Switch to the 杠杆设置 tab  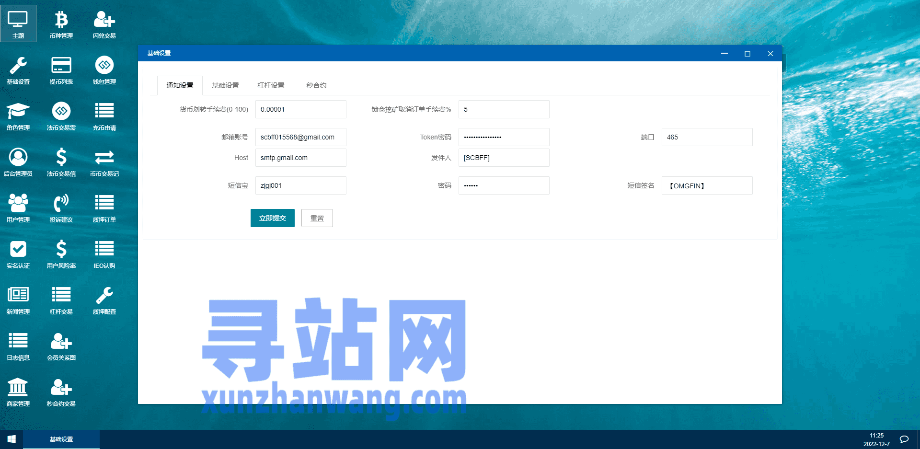[x=271, y=85]
